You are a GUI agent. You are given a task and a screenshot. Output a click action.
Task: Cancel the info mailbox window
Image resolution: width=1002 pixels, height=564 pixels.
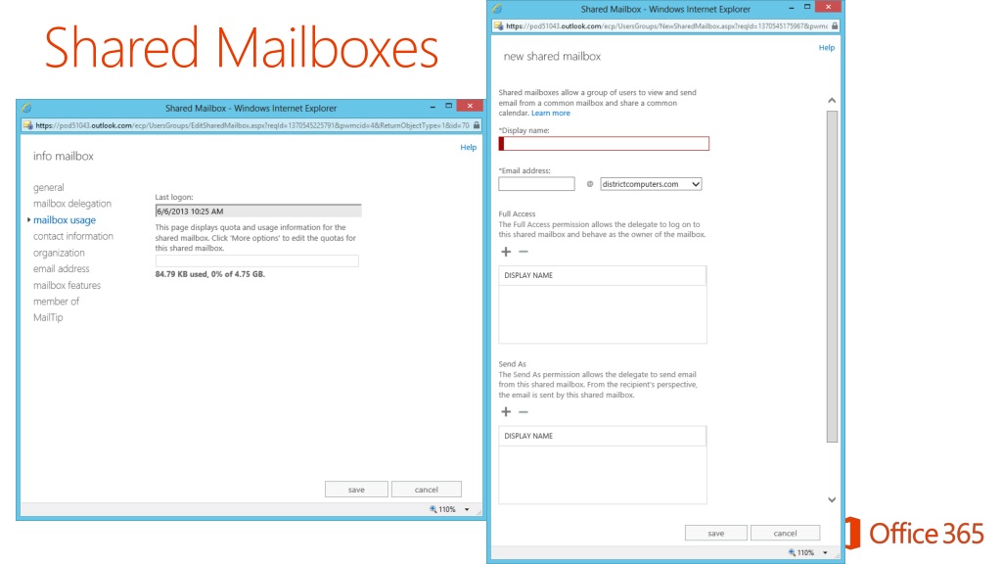[427, 490]
